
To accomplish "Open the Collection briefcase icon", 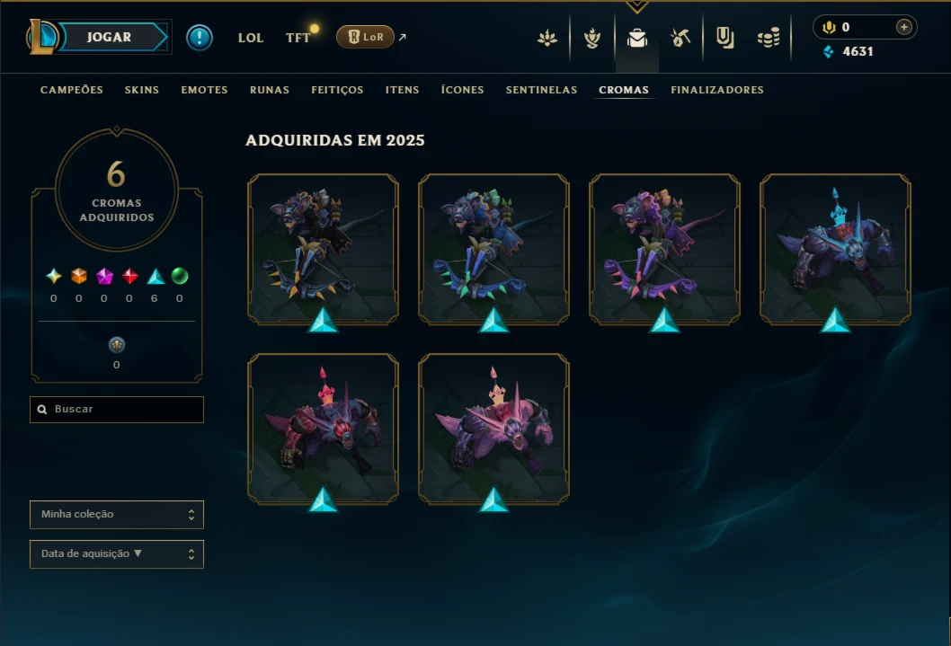I will (636, 38).
